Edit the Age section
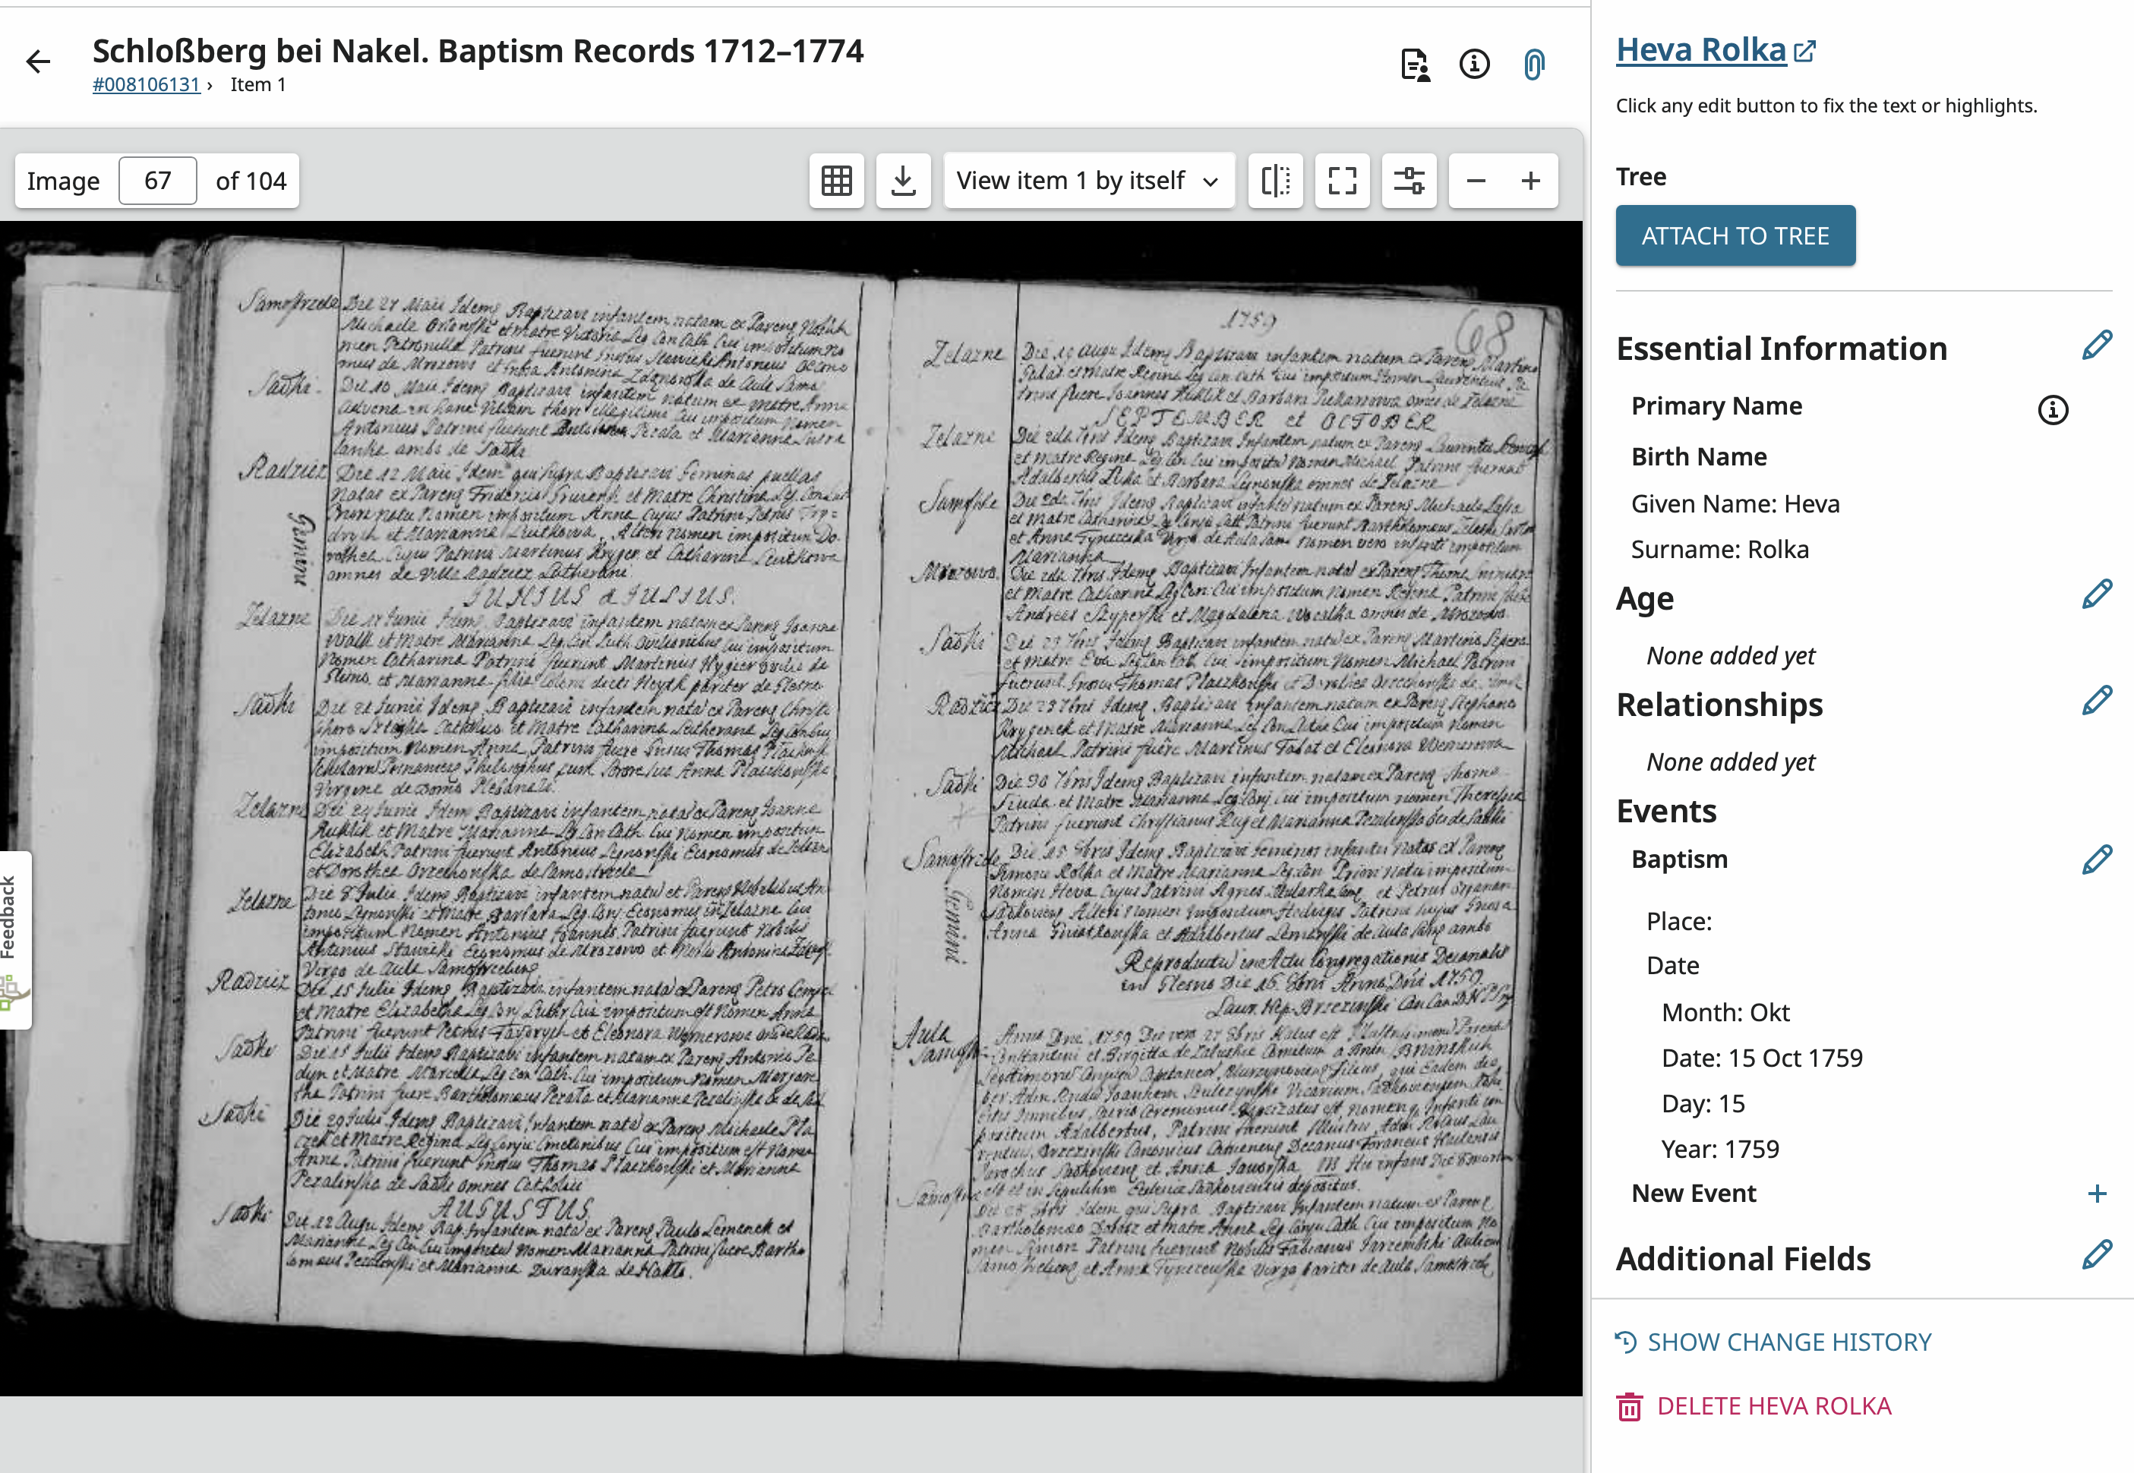Screen dimensions: 2134x1473 tap(2096, 595)
